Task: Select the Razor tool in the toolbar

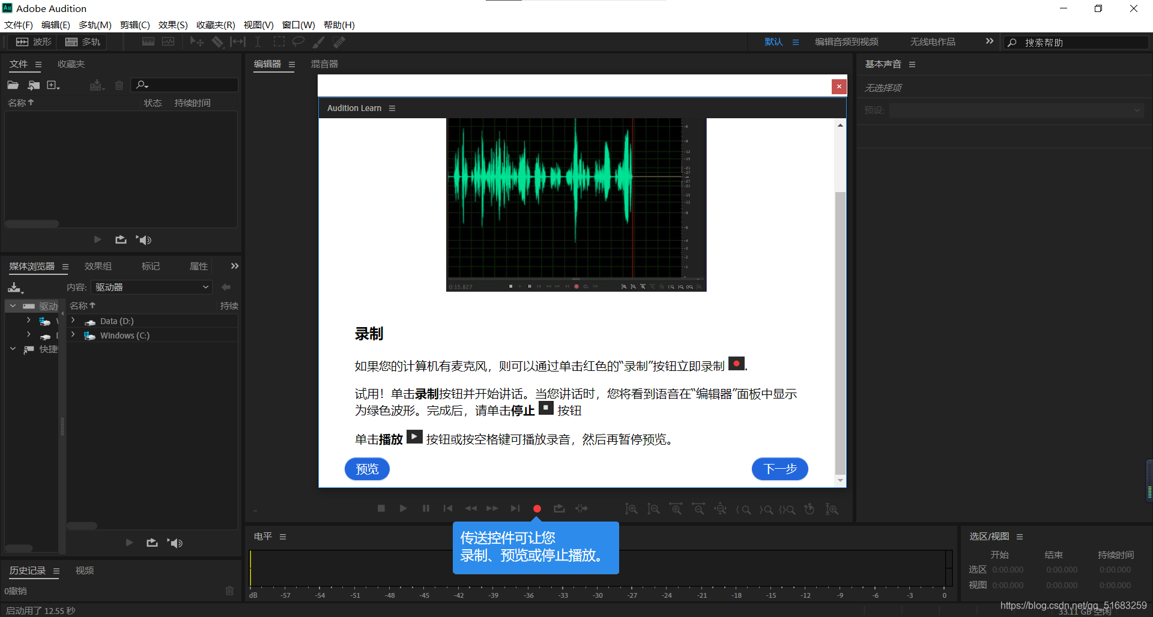Action: point(217,42)
